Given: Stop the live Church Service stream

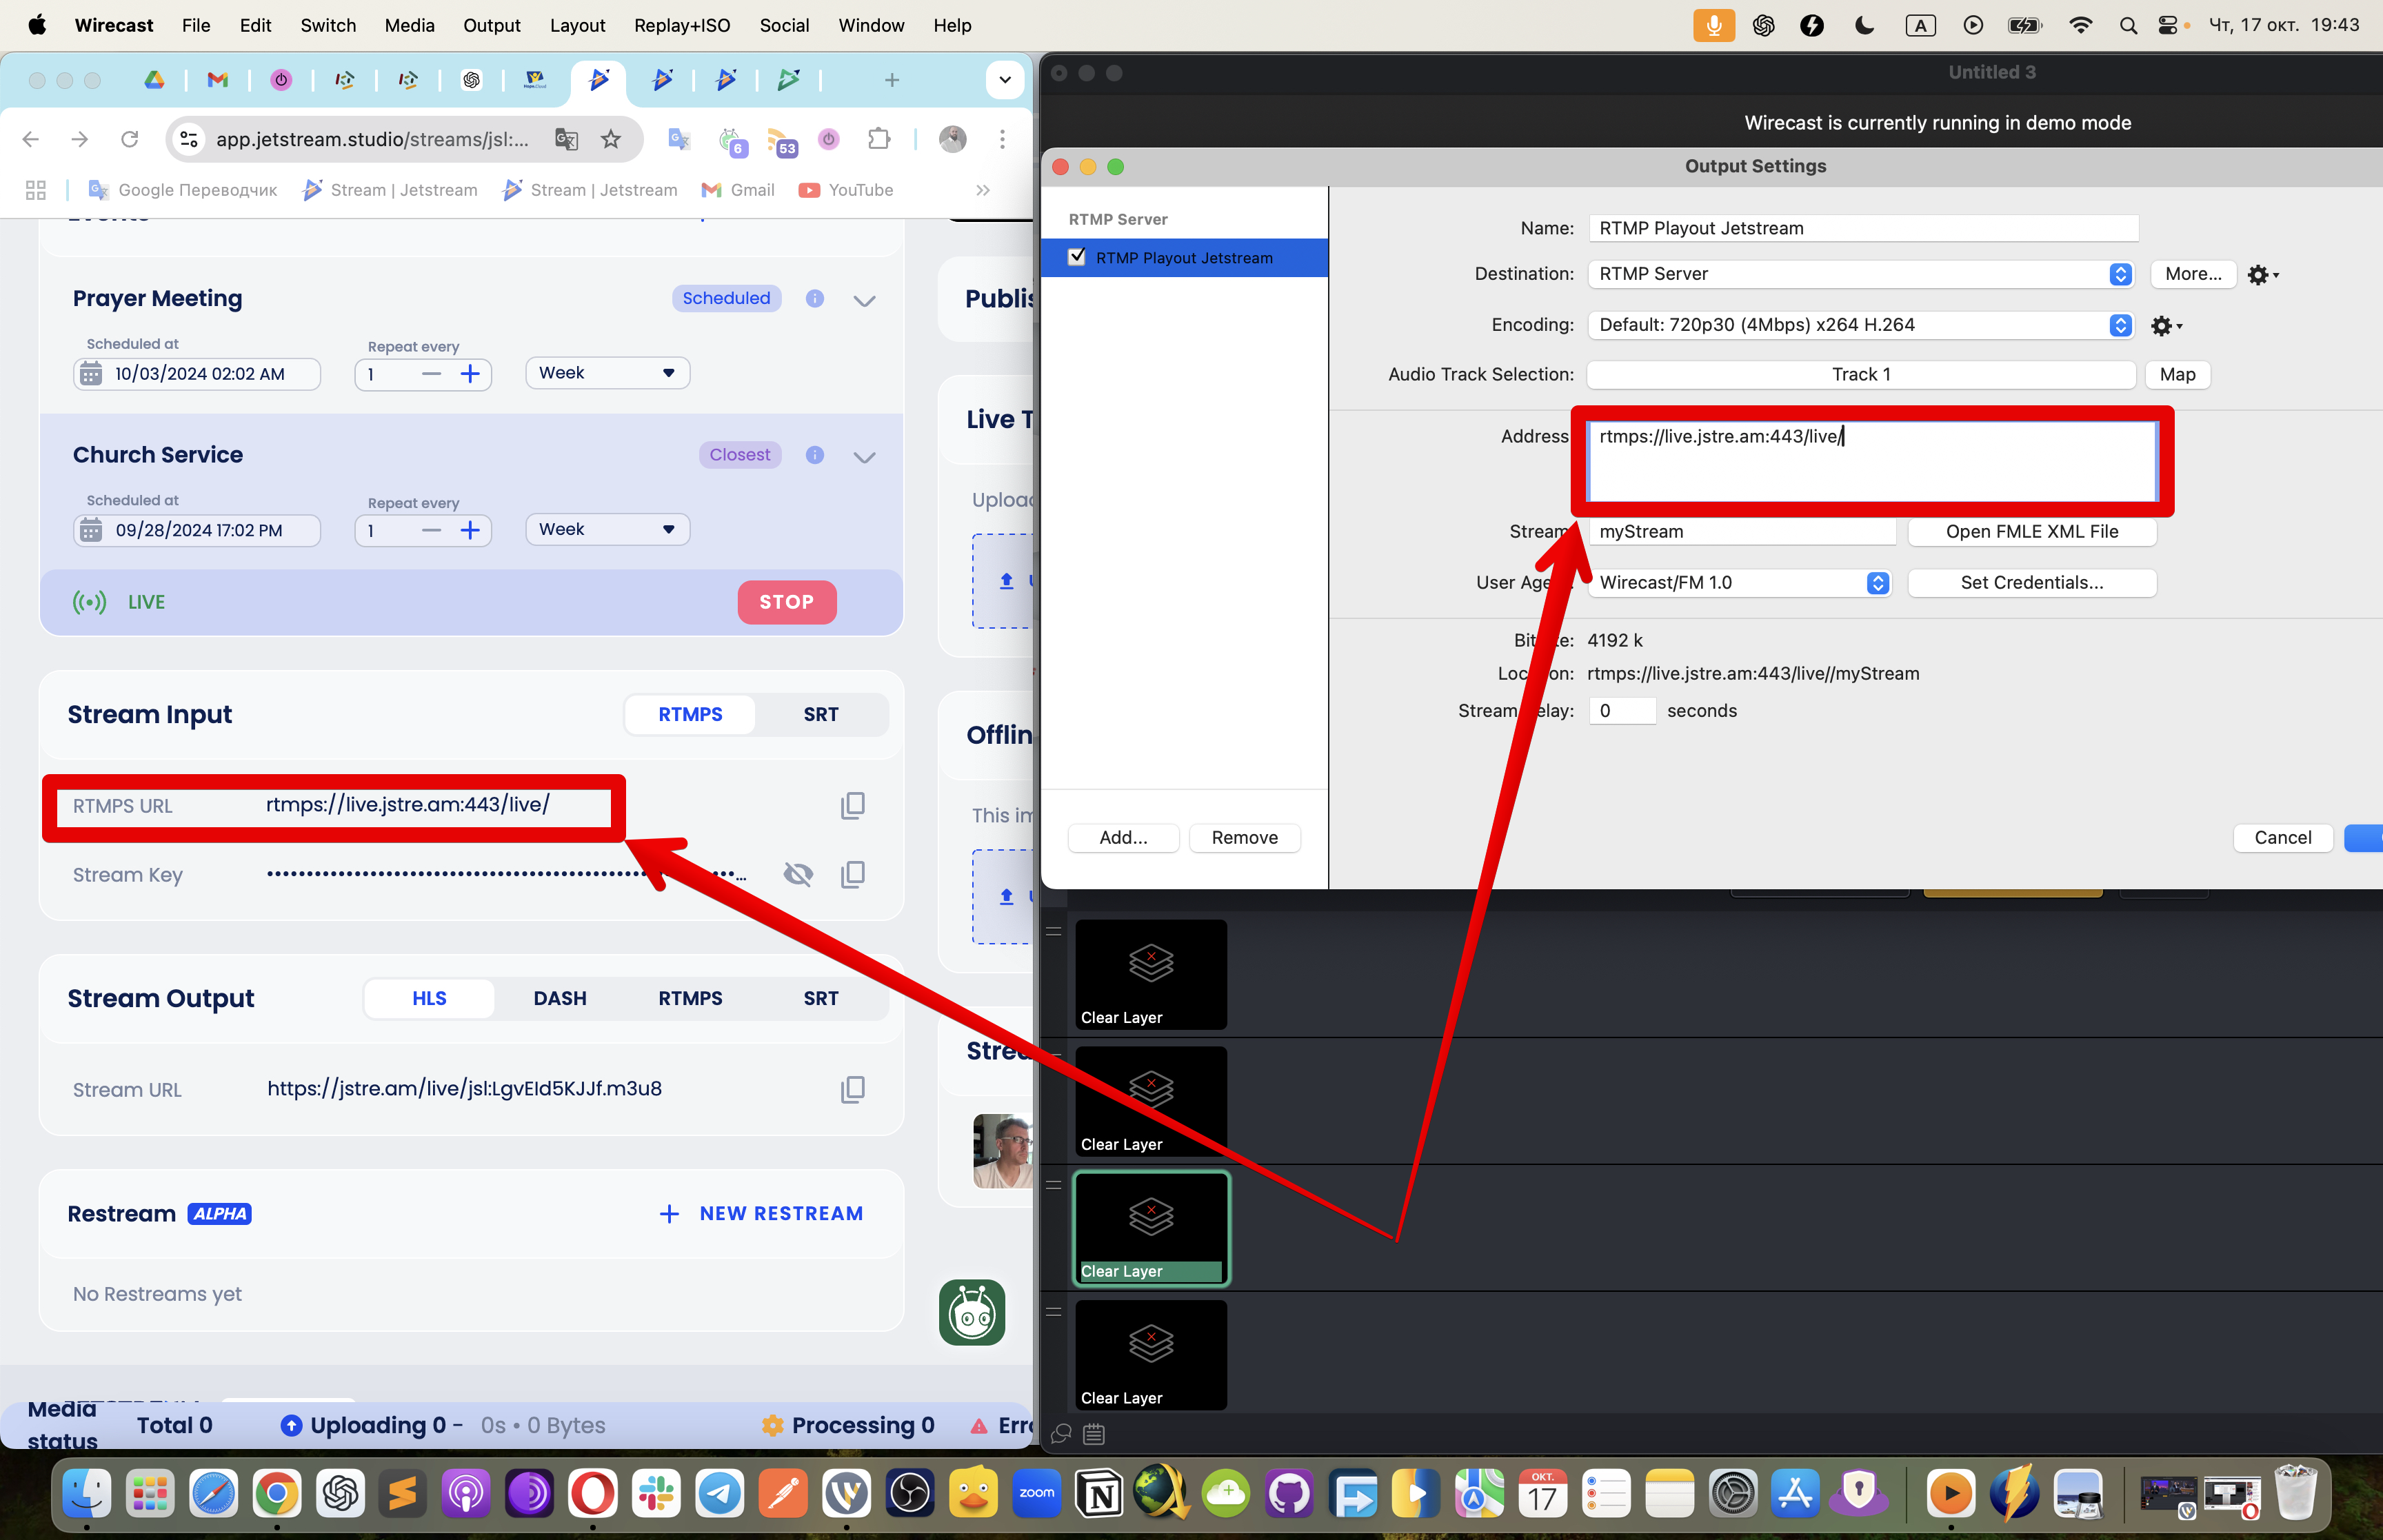Looking at the screenshot, I should coord(787,602).
